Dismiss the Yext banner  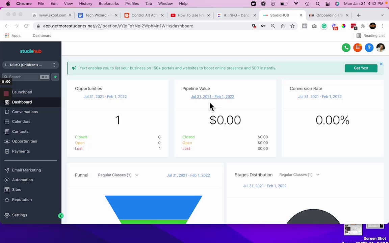click(x=381, y=64)
